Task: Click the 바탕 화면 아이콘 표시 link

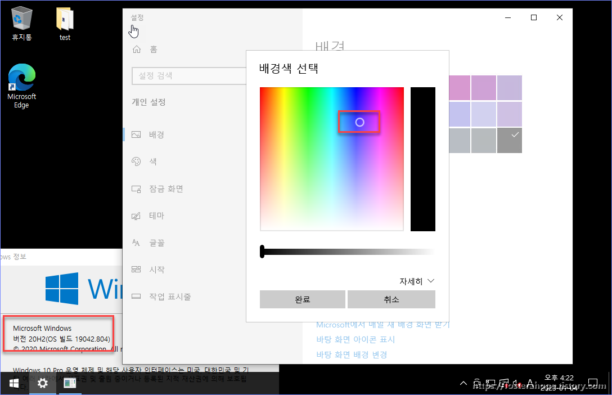Action: 355,339
